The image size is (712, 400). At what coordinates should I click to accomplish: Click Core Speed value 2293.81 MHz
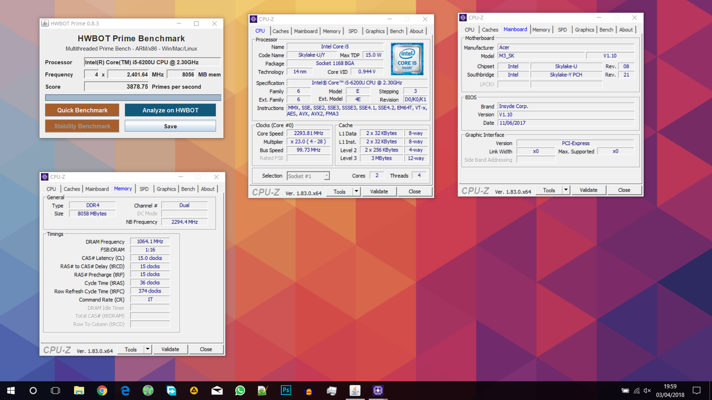click(x=309, y=133)
